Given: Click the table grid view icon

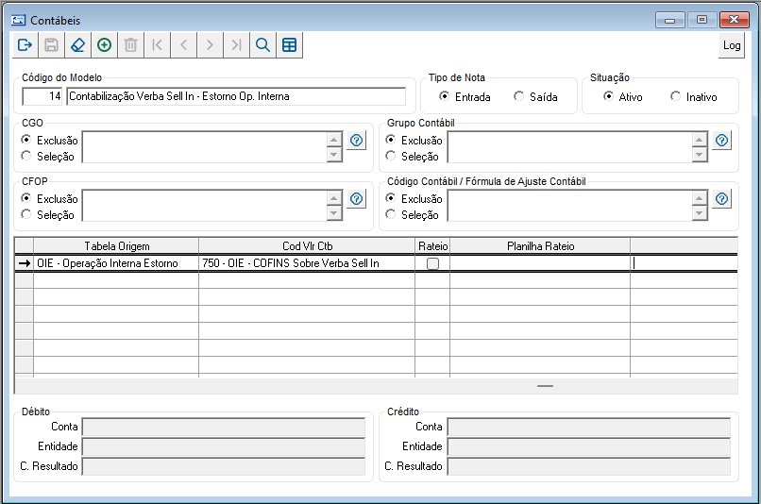Looking at the screenshot, I should [x=289, y=45].
